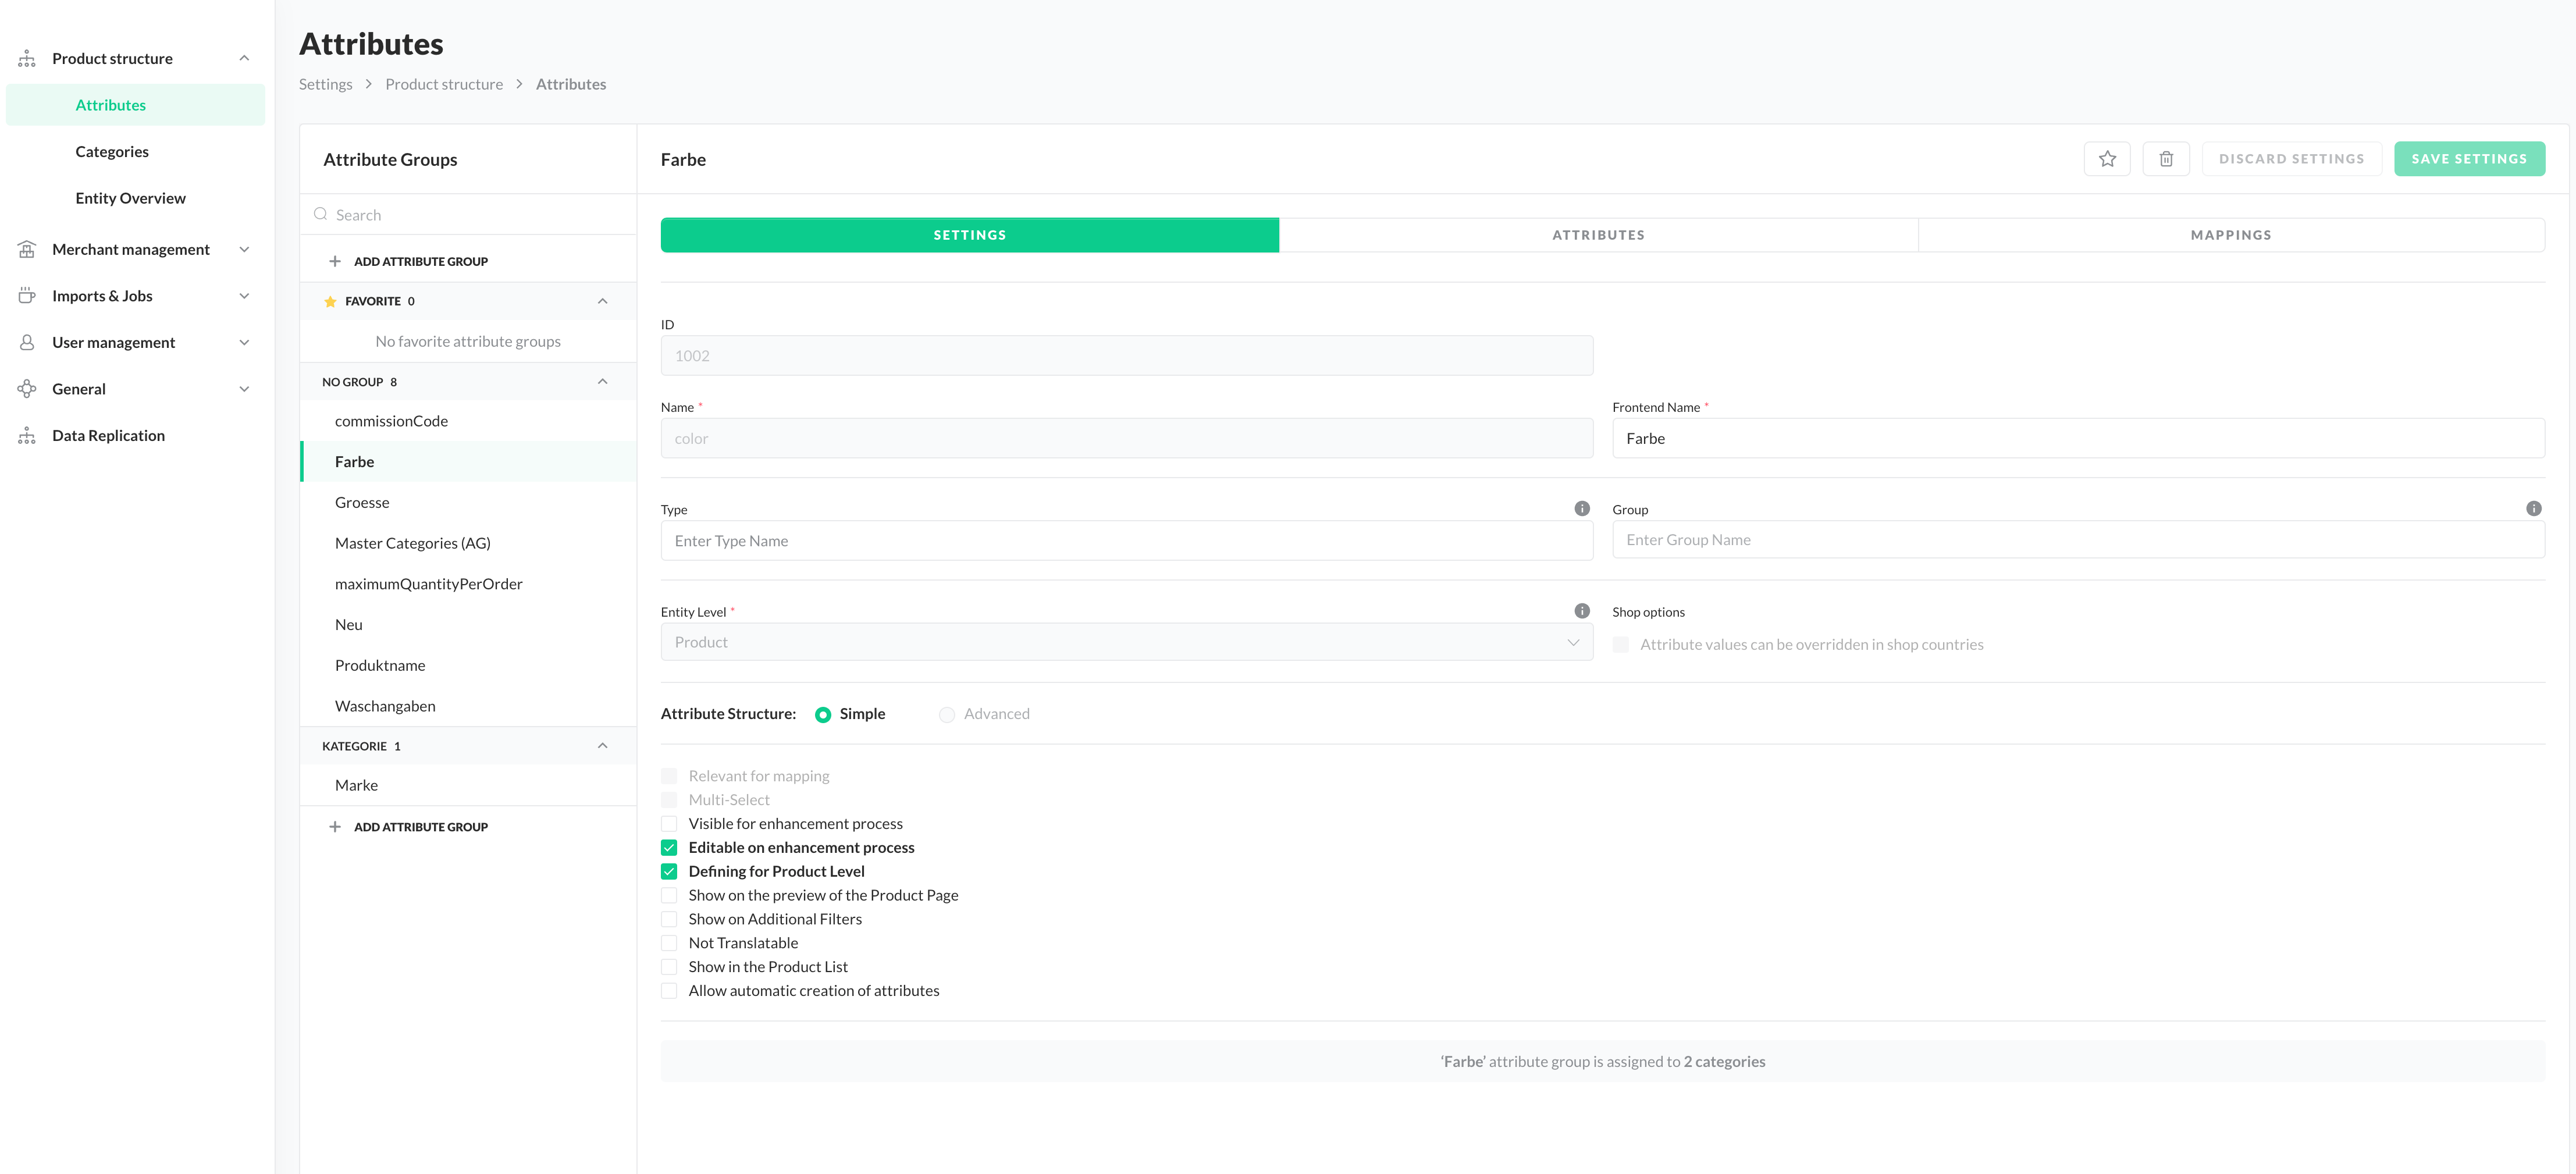Viewport: 2576px width, 1174px height.
Task: Click the Frontend Name input field
Action: point(2077,438)
